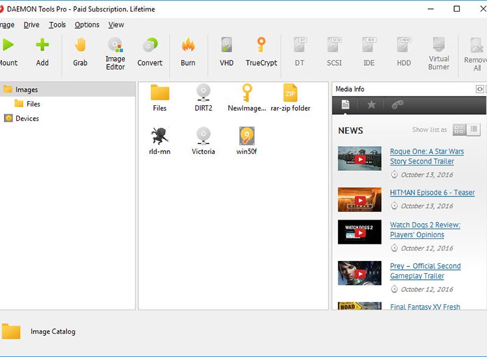Click the Remove All drives icon
487x357 pixels.
pos(477,46)
